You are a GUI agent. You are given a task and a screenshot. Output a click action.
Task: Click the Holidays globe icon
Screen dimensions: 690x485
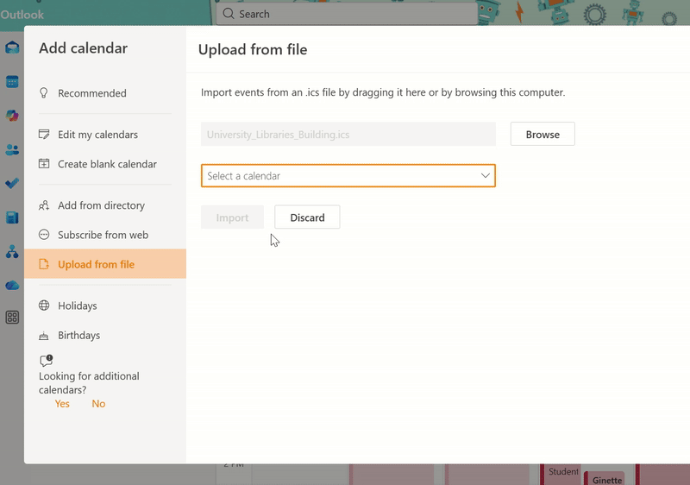(44, 305)
